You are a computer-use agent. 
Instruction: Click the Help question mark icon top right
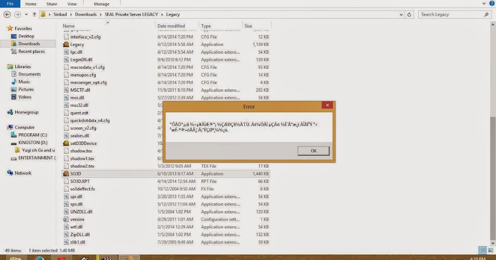coord(492,4)
